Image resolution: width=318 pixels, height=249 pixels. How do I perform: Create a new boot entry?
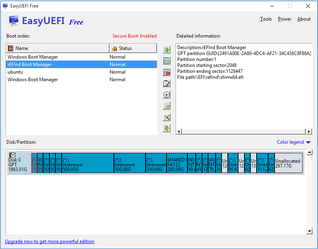pyautogui.click(x=167, y=61)
